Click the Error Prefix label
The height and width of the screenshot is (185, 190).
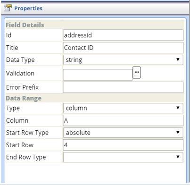(x=22, y=87)
